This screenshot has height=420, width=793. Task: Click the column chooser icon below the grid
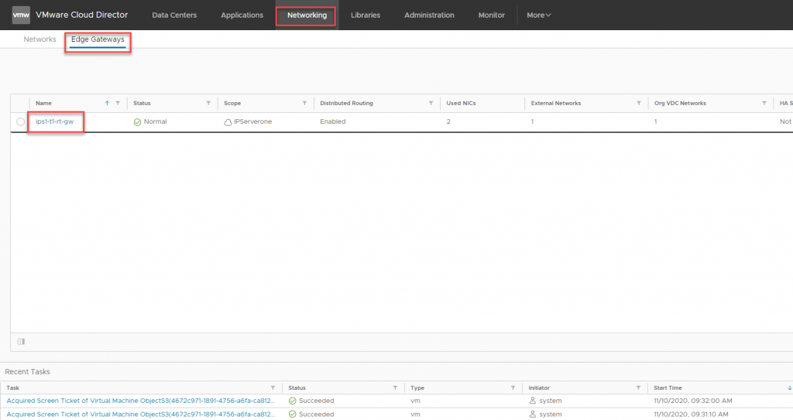coord(21,341)
